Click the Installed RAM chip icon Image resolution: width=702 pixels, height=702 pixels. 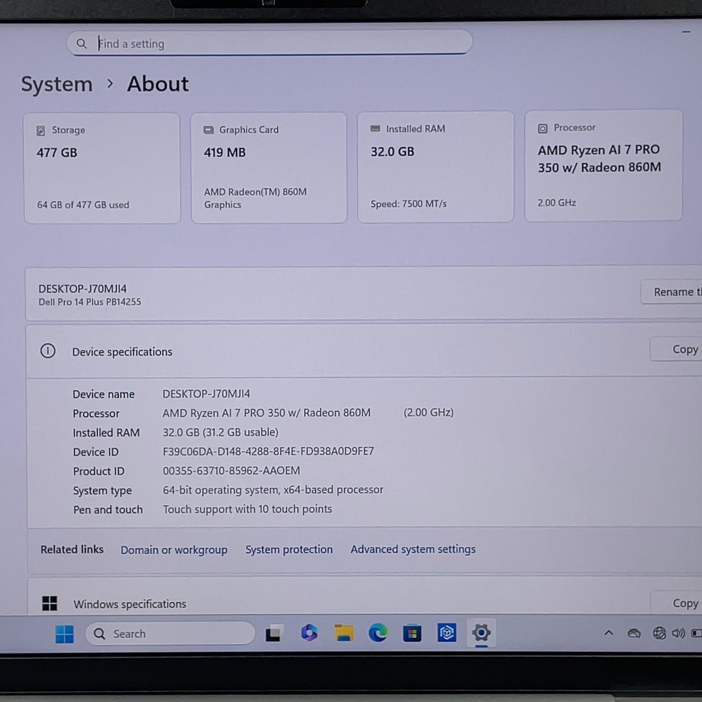[375, 128]
